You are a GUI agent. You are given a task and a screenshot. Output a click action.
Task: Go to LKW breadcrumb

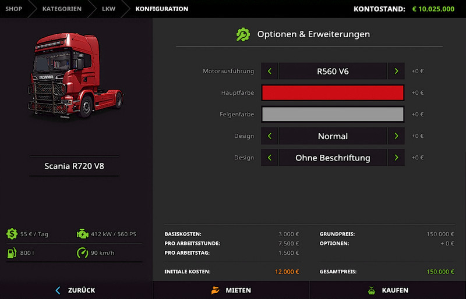(x=108, y=9)
